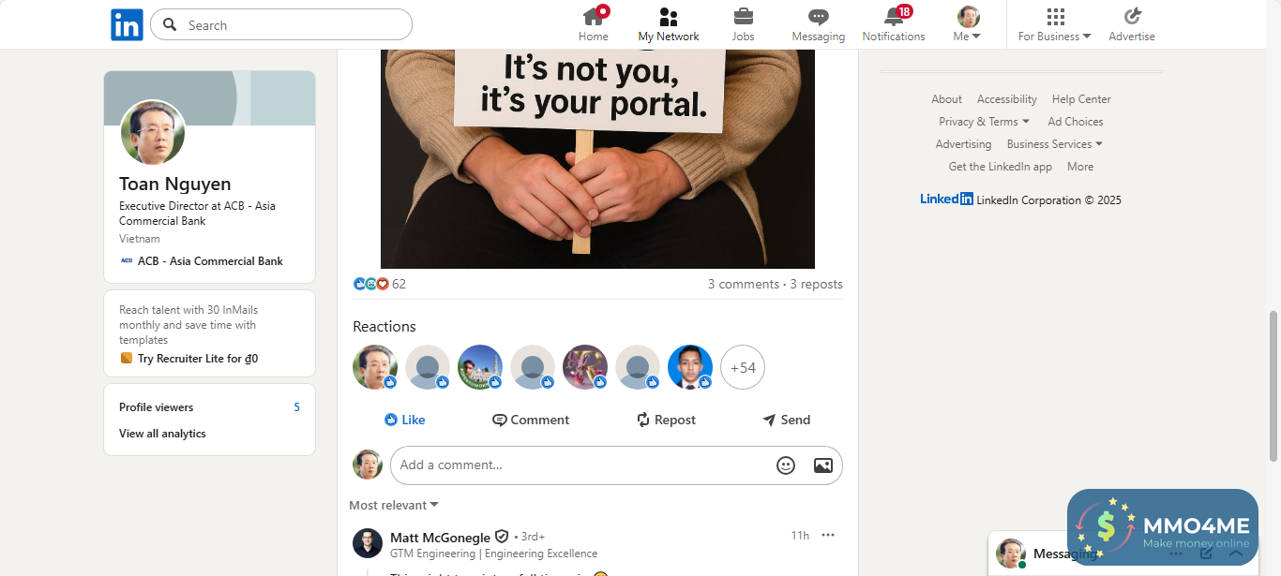Viewport: 1281px width, 576px height.
Task: Click Try Recruiter Lite offer
Action: point(198,359)
